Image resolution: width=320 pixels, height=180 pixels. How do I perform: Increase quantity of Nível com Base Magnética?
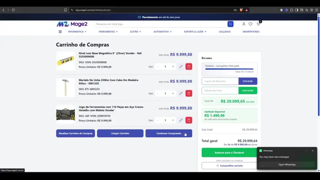tap(173, 67)
